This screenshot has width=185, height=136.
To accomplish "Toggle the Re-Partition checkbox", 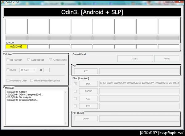I will click(x=8, y=60).
